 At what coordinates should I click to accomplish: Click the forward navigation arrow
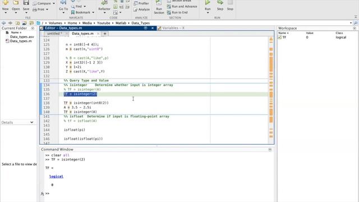click(10, 23)
